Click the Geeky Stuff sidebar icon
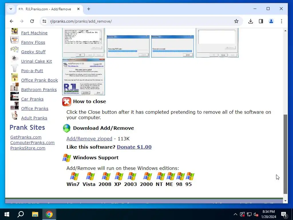This screenshot has width=293, height=220. 14,49
